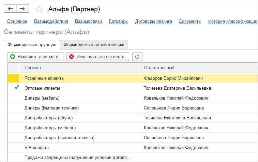Click the forward arrow navigation button

click(x=22, y=9)
